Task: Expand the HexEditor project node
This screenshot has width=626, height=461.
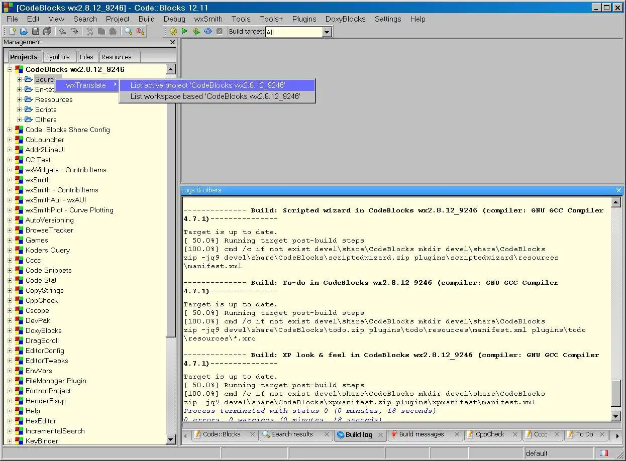Action: 10,421
